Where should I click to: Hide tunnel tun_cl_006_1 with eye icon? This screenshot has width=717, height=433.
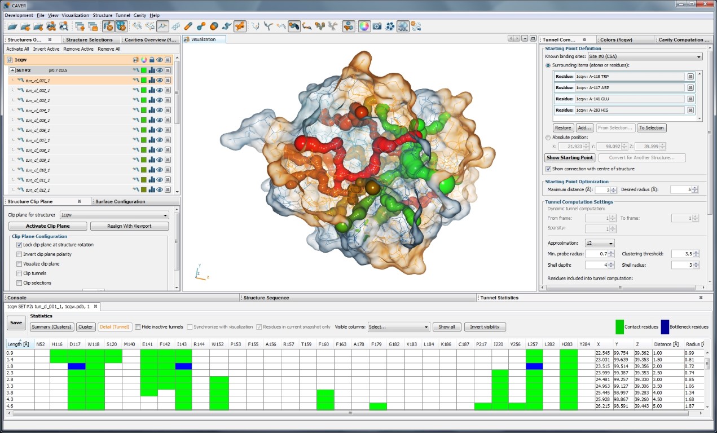(160, 130)
